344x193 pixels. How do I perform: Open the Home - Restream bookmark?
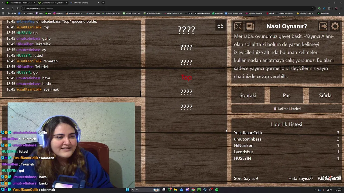pos(26,13)
